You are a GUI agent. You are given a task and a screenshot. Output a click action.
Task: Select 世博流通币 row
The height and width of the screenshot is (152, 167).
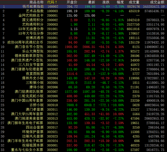pos(83,38)
